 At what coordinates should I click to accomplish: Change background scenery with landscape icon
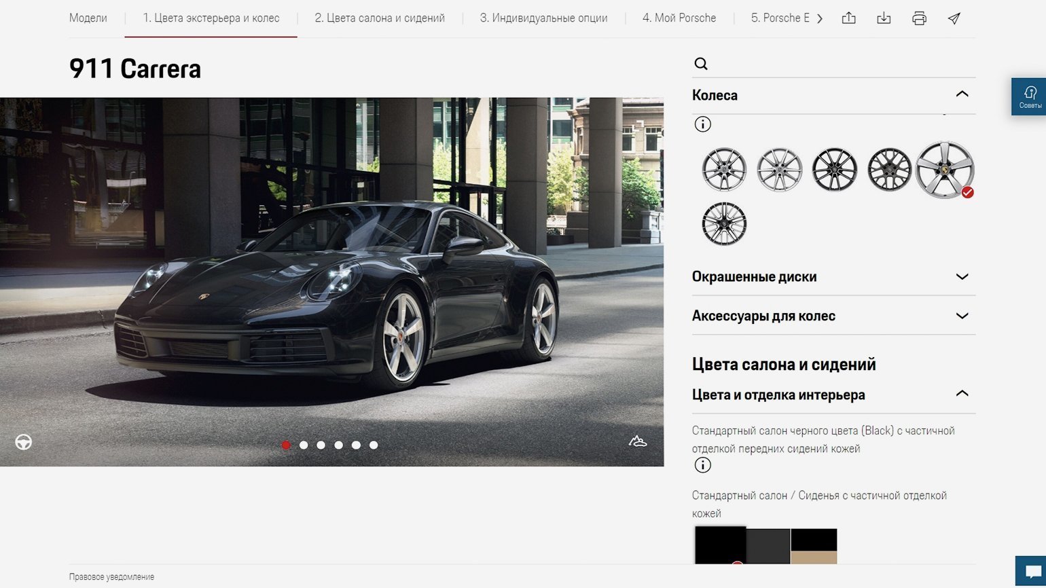click(x=637, y=442)
